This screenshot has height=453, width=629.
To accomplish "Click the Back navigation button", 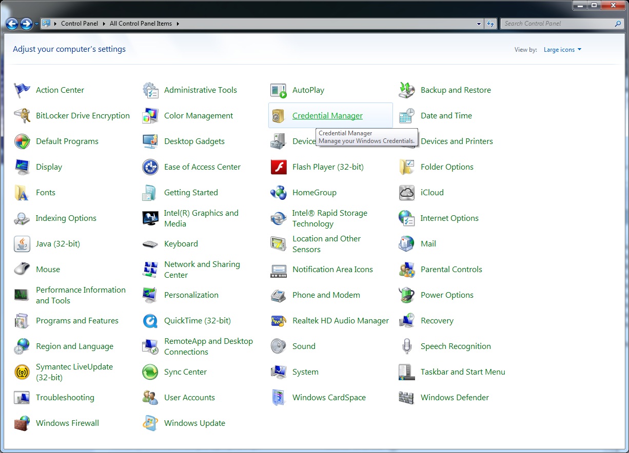I will pos(12,24).
